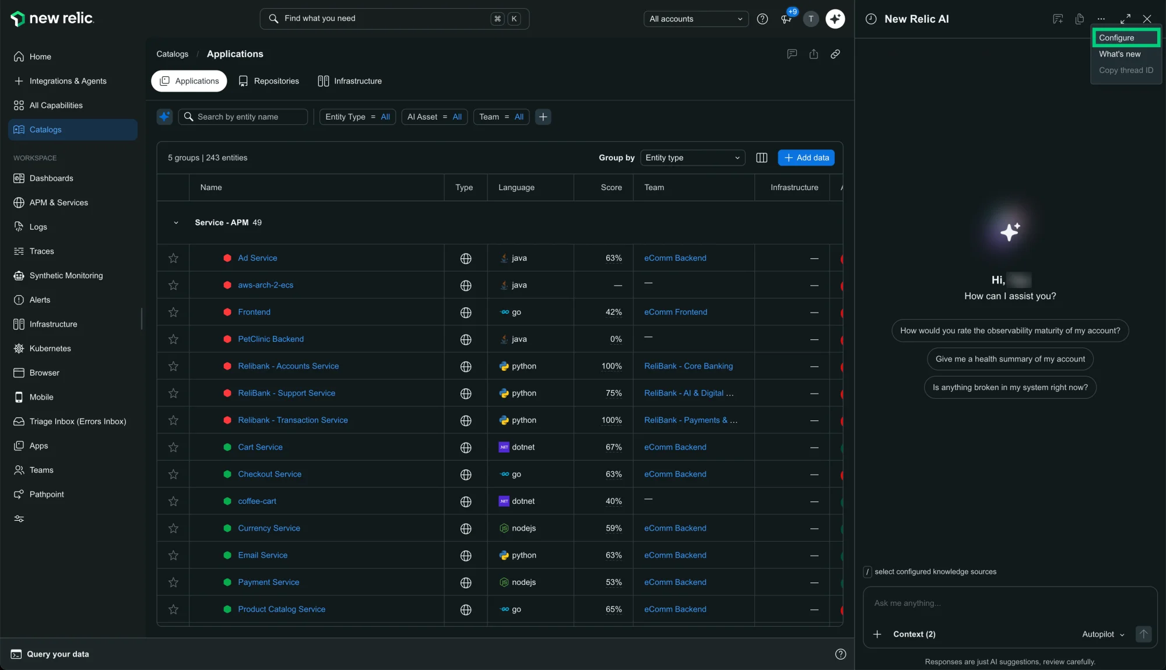Open the Autopilot mode dropdown
Image resolution: width=1166 pixels, height=670 pixels.
click(1103, 634)
